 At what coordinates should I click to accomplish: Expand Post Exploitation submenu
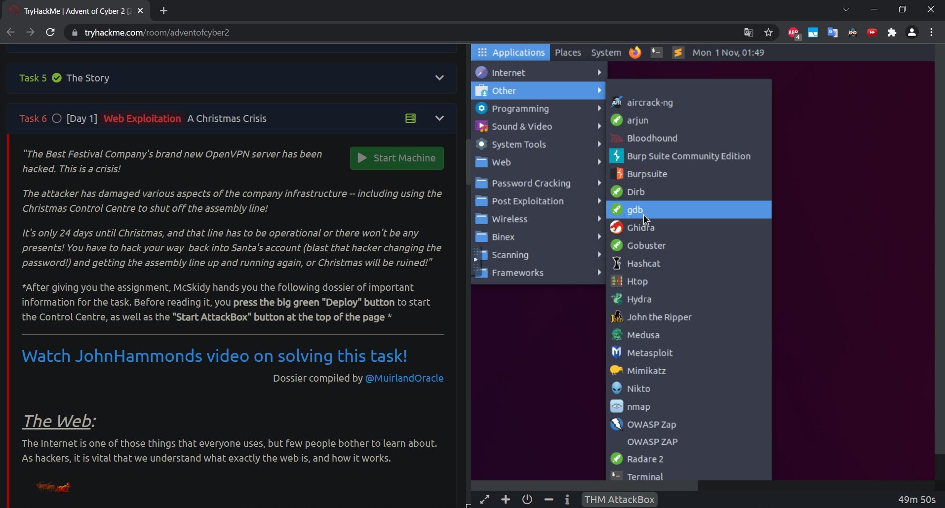[539, 201]
